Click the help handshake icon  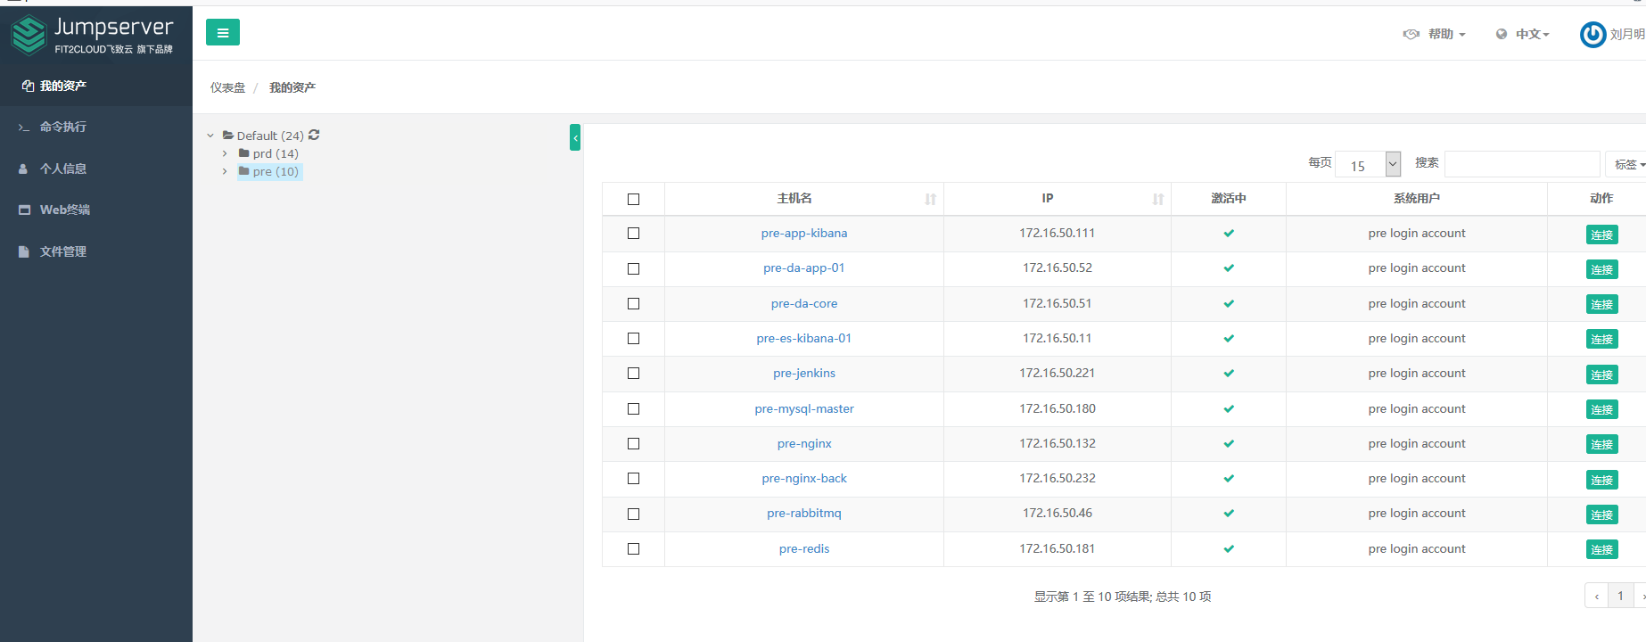pos(1411,34)
